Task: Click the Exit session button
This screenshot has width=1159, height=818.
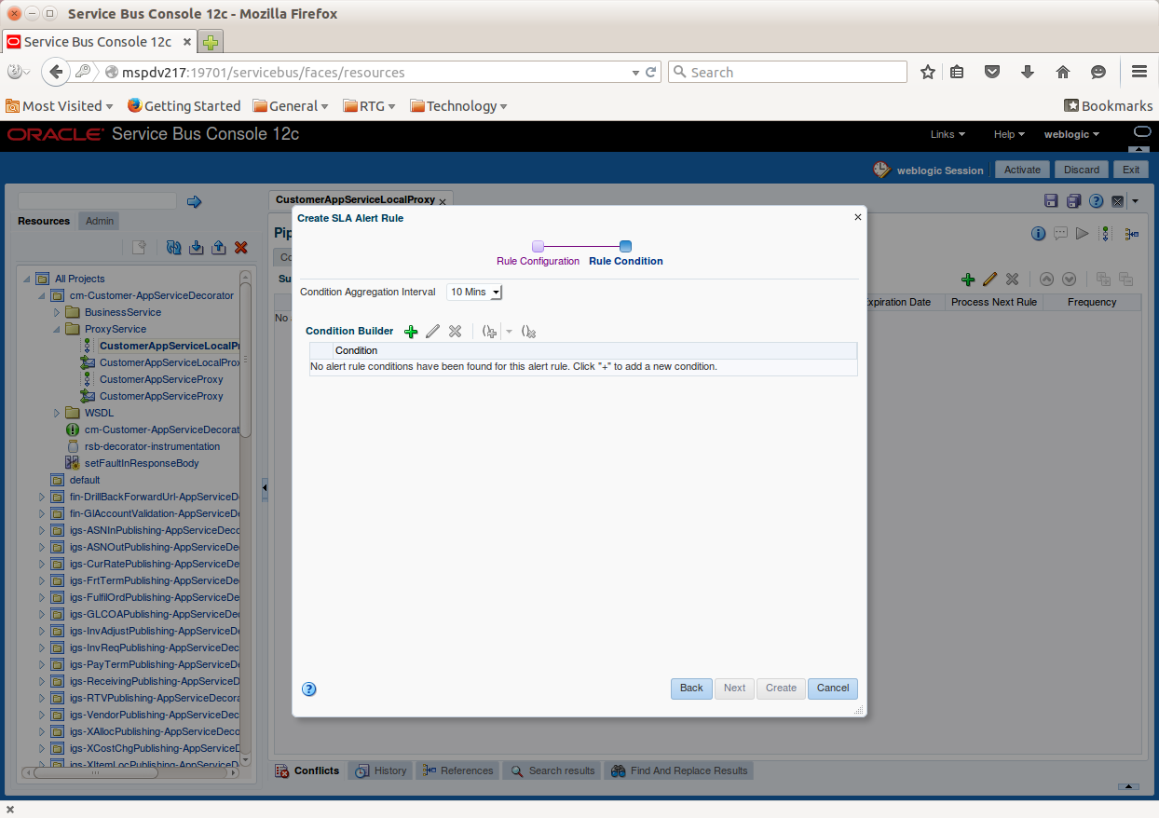Action: [x=1130, y=170]
